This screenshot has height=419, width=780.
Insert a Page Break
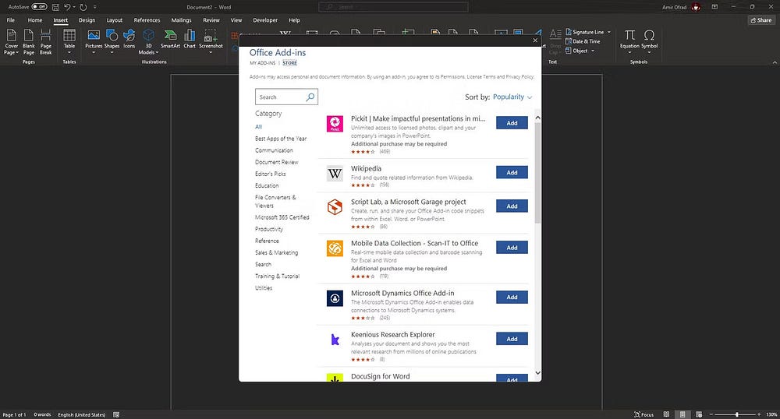click(46, 42)
